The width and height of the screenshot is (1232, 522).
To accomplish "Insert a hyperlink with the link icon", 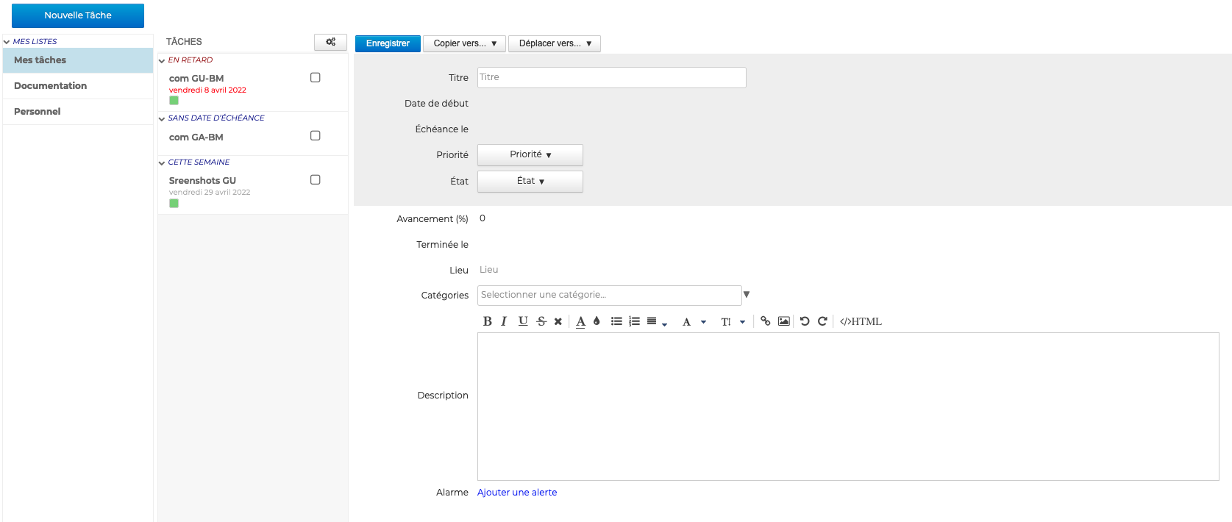I will click(x=765, y=321).
